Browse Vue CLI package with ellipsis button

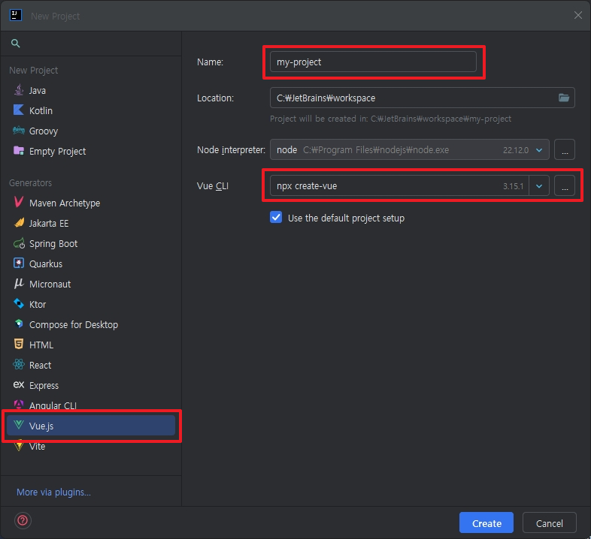[565, 186]
